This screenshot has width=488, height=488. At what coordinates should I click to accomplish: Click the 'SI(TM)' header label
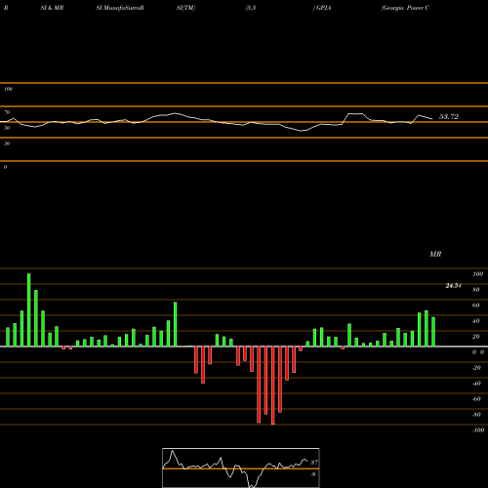(x=185, y=8)
